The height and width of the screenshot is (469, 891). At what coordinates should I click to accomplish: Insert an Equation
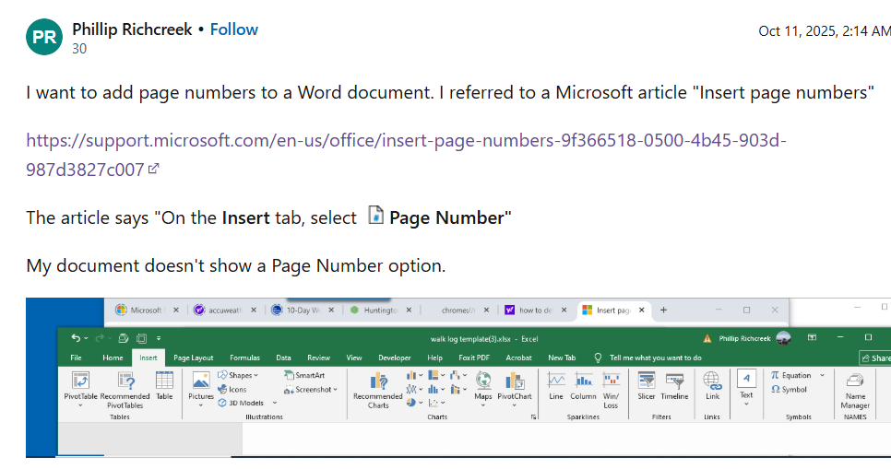point(790,375)
